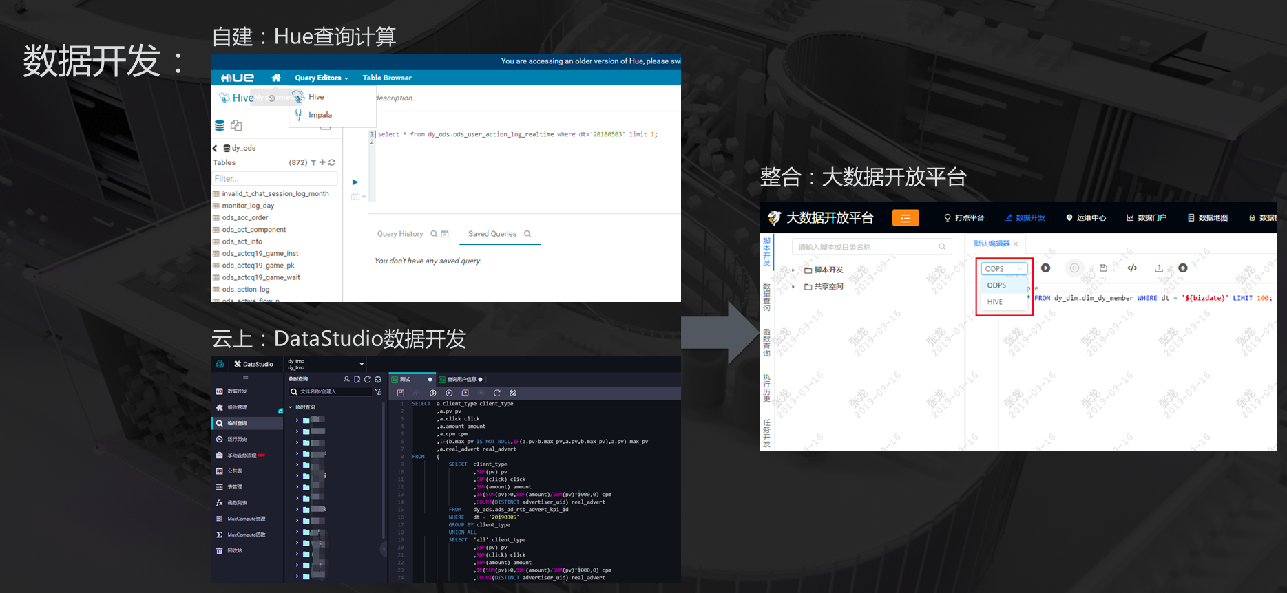The image size is (1287, 593).
Task: Click the Tables filter funnel icon
Action: (x=313, y=162)
